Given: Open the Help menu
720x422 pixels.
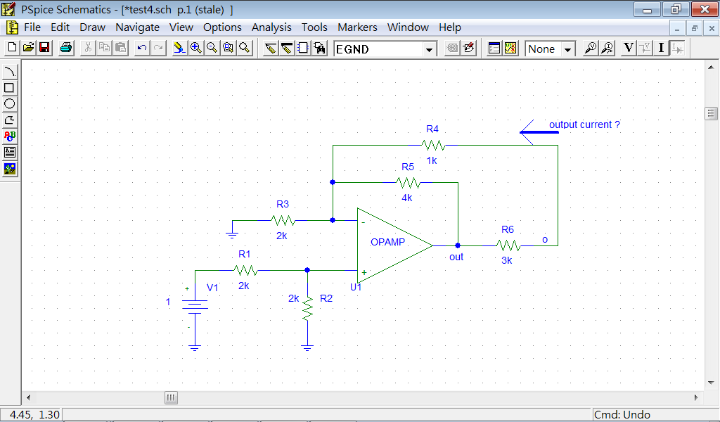Looking at the screenshot, I should coord(449,27).
